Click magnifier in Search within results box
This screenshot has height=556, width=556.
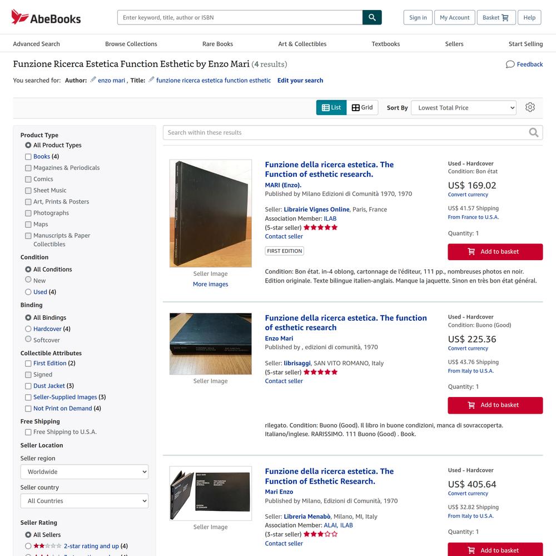(533, 133)
